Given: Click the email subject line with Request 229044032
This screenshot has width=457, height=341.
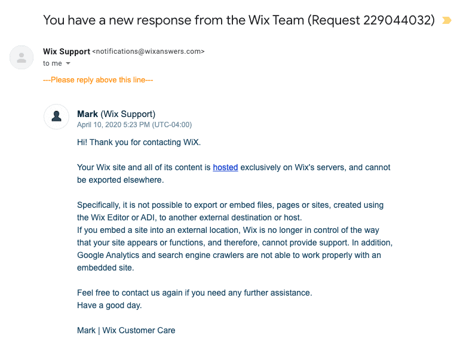Looking at the screenshot, I should (239, 20).
